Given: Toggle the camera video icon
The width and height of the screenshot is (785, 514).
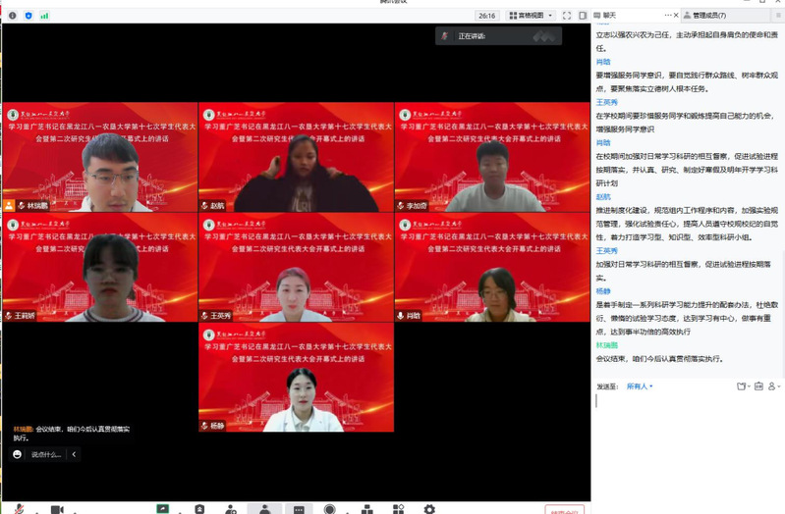Looking at the screenshot, I should click(57, 509).
